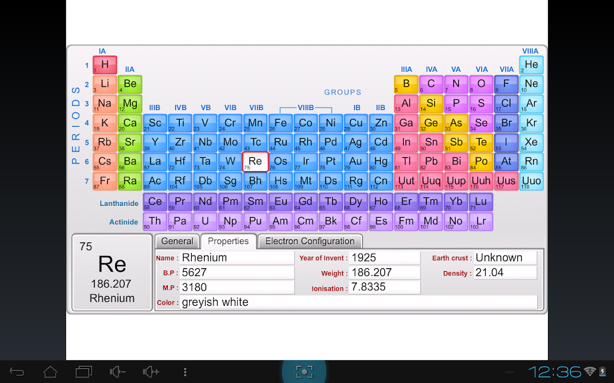Select the yellow Silicon (Si) tile

click(x=431, y=104)
